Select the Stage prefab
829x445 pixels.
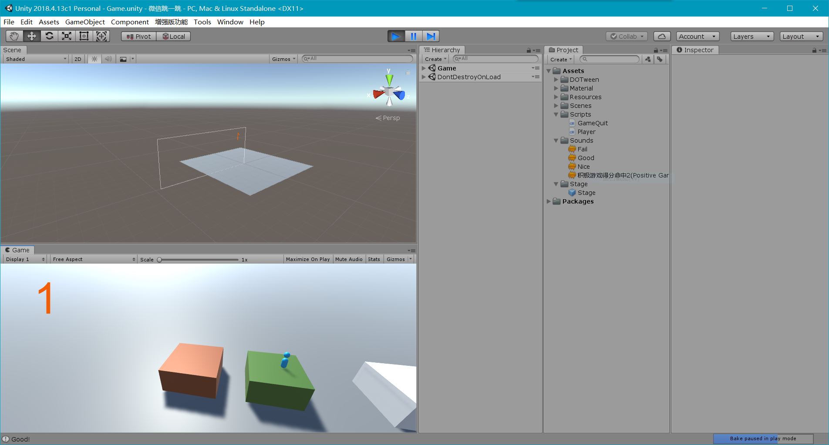coord(586,193)
